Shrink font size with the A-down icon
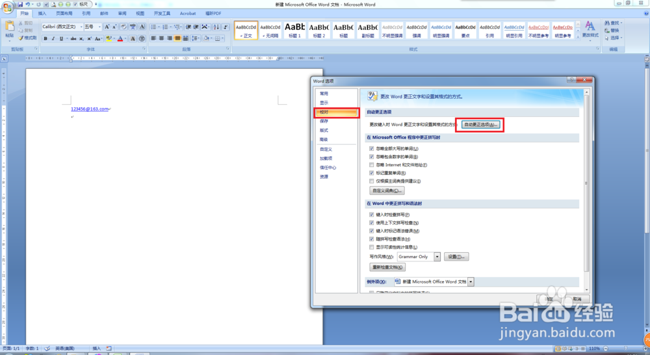Image resolution: width=650 pixels, height=355 pixels. 114,27
